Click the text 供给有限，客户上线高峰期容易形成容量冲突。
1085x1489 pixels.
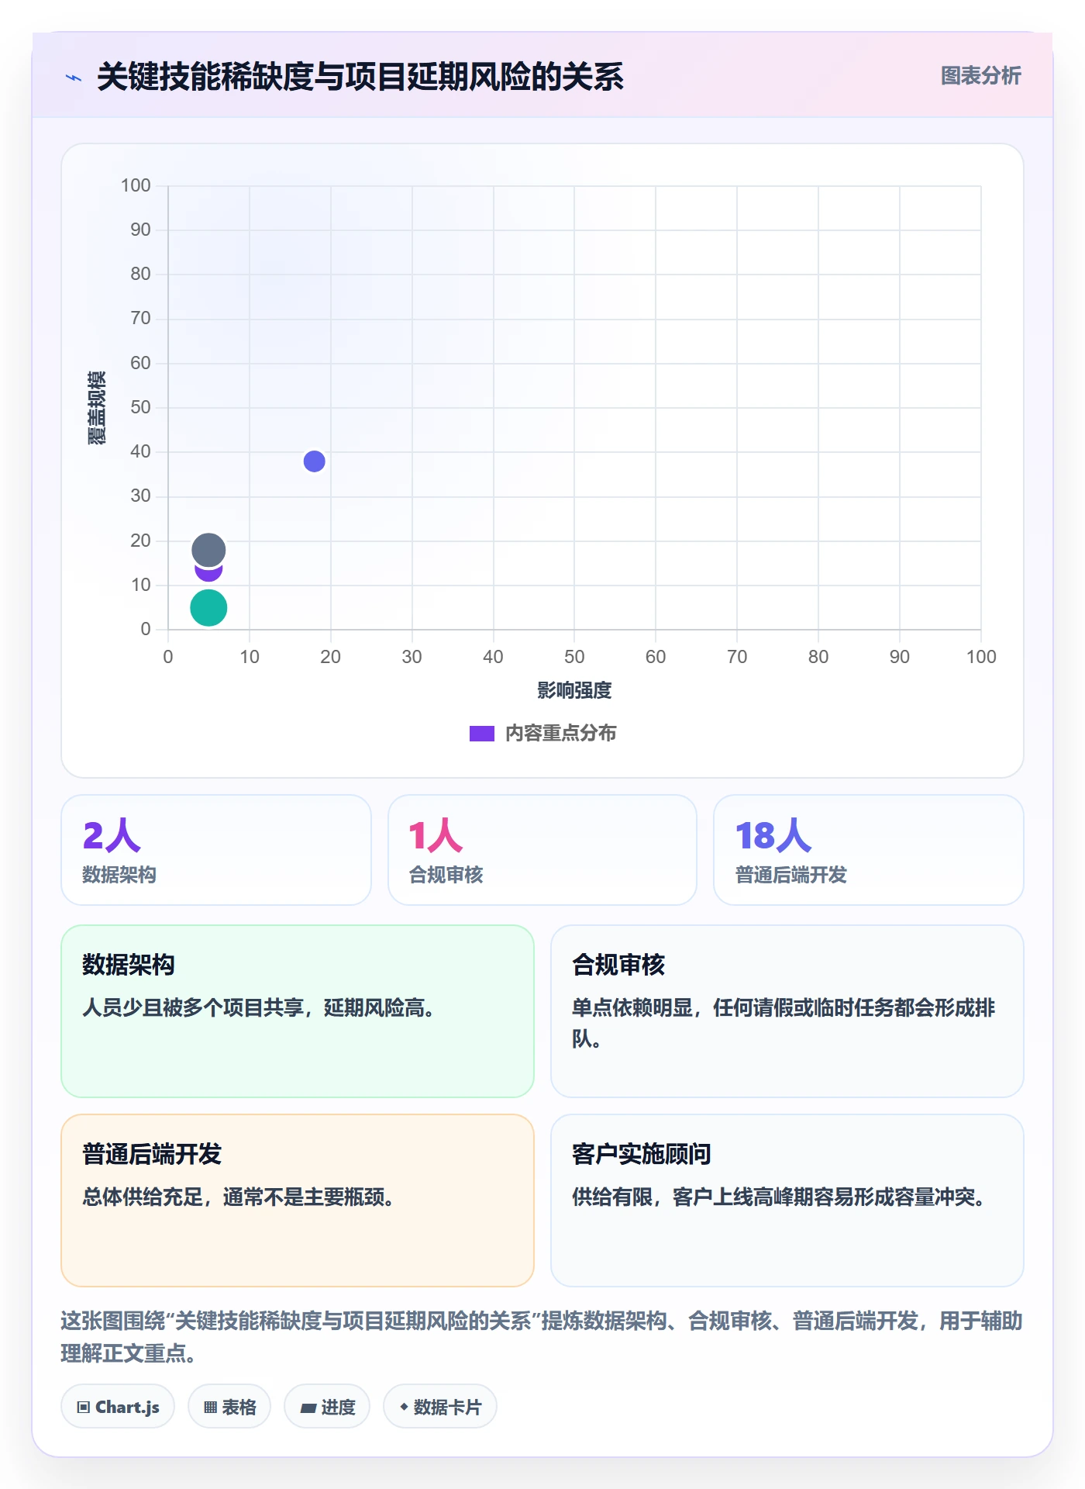(778, 1197)
